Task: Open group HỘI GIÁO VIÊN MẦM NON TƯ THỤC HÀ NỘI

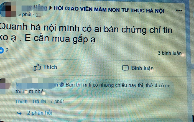Action: click(109, 10)
